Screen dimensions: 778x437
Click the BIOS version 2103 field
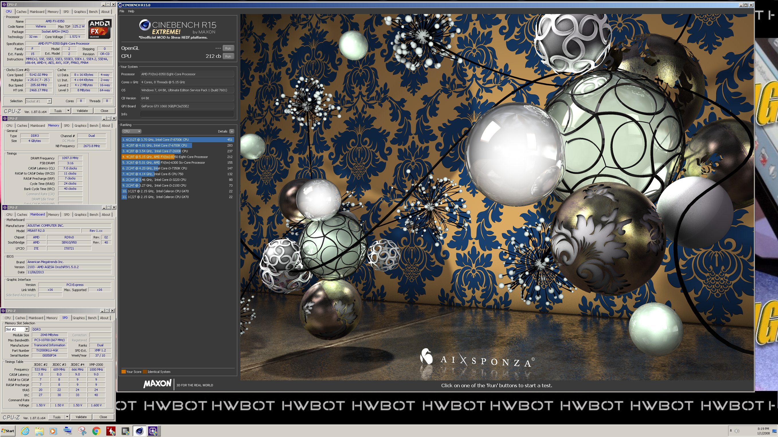point(69,267)
